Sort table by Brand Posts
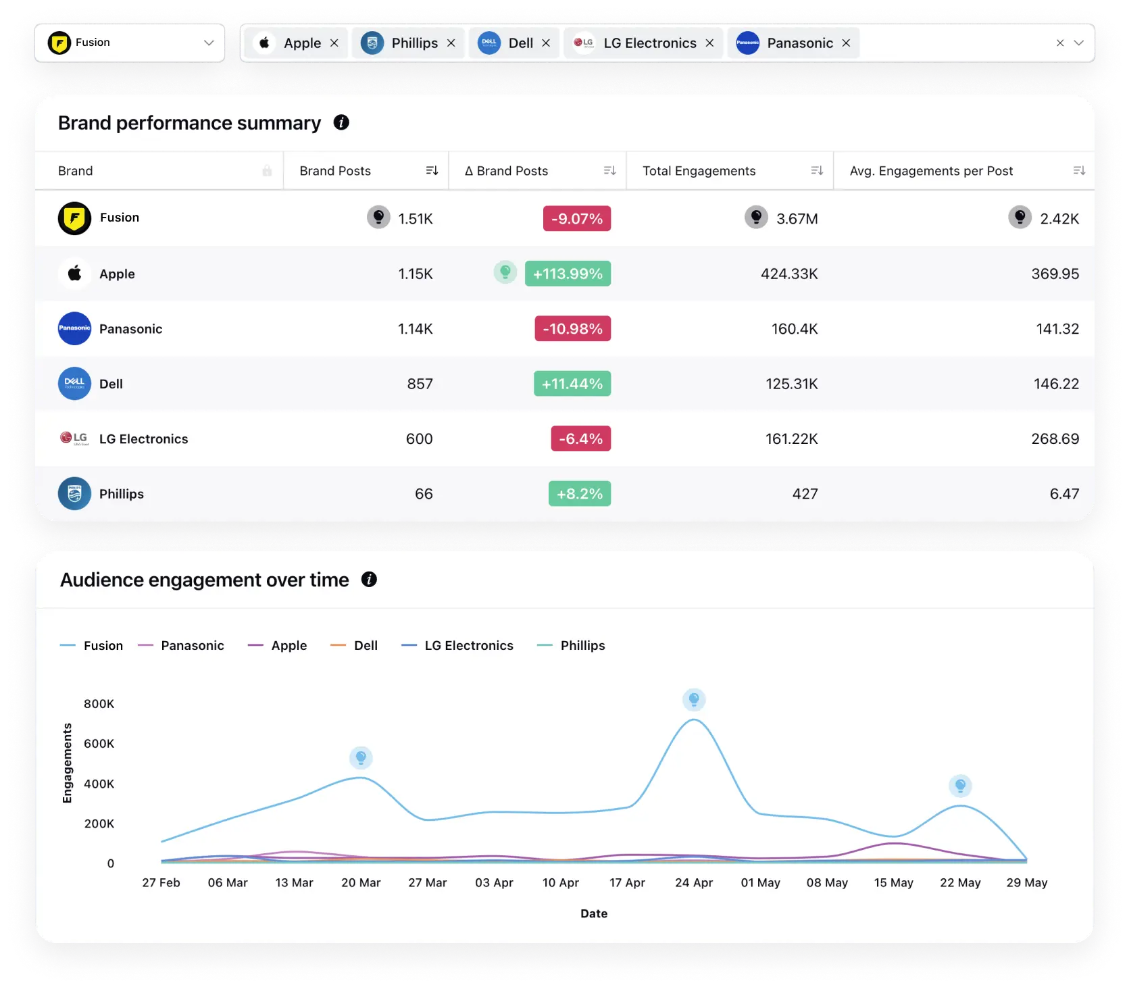Viewport: 1127px width, 985px height. (x=432, y=171)
